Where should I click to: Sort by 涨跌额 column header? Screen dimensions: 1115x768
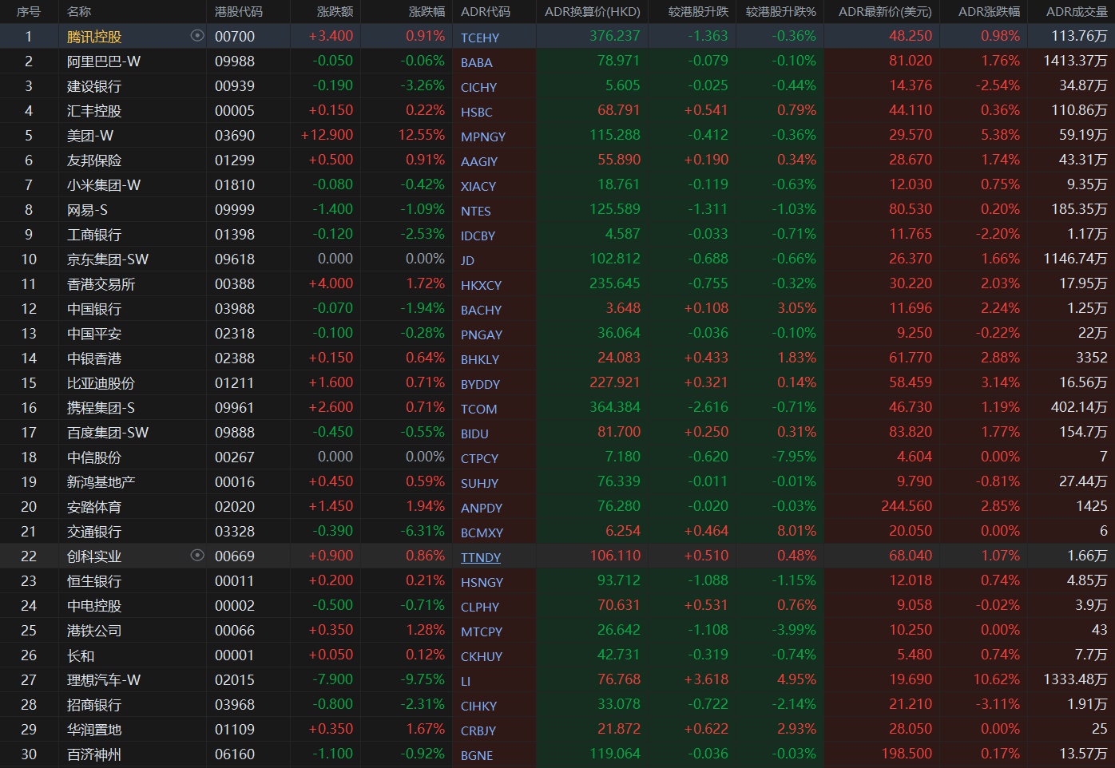335,12
